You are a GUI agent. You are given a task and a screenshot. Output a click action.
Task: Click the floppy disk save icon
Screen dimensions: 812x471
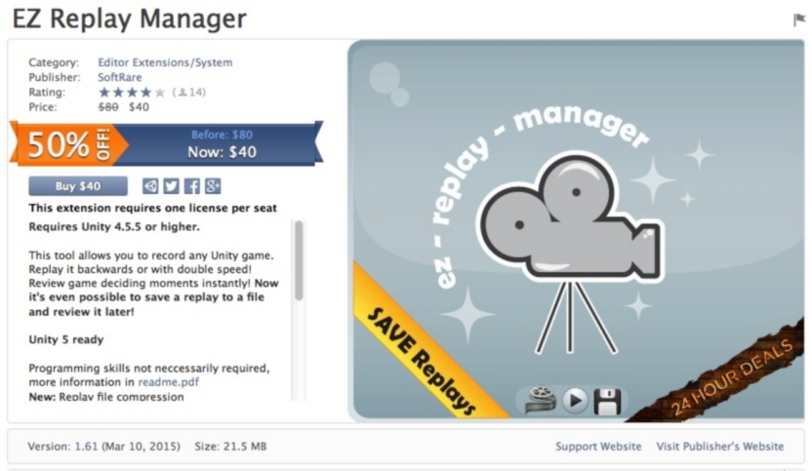607,402
